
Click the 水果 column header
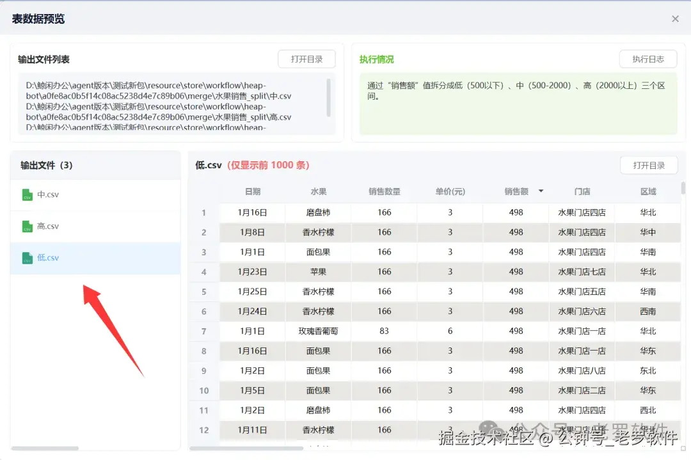[318, 192]
